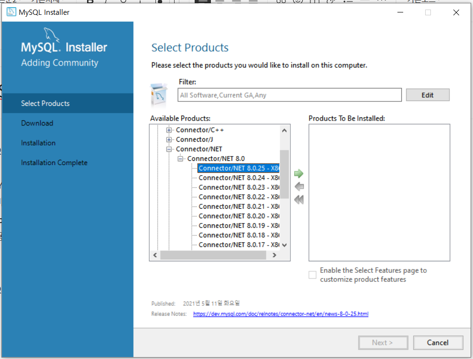The height and width of the screenshot is (359, 473).
Task: Click the horizontal scroll-right arrow
Action: tap(274, 255)
